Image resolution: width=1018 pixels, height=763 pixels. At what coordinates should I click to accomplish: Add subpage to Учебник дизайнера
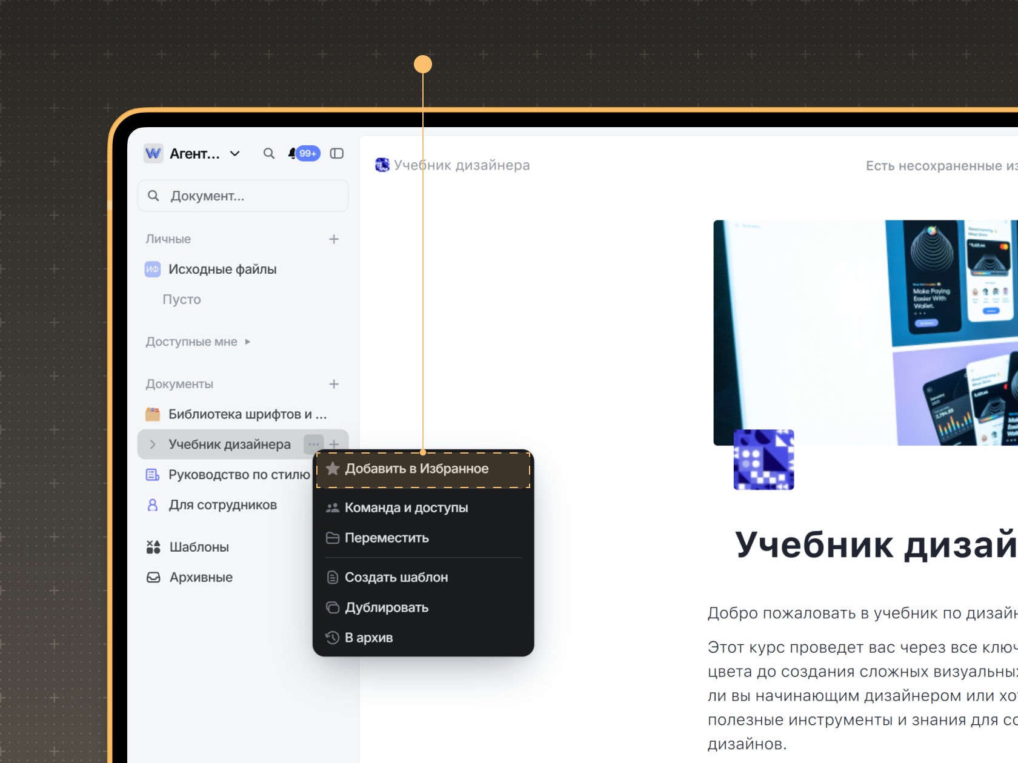point(334,444)
